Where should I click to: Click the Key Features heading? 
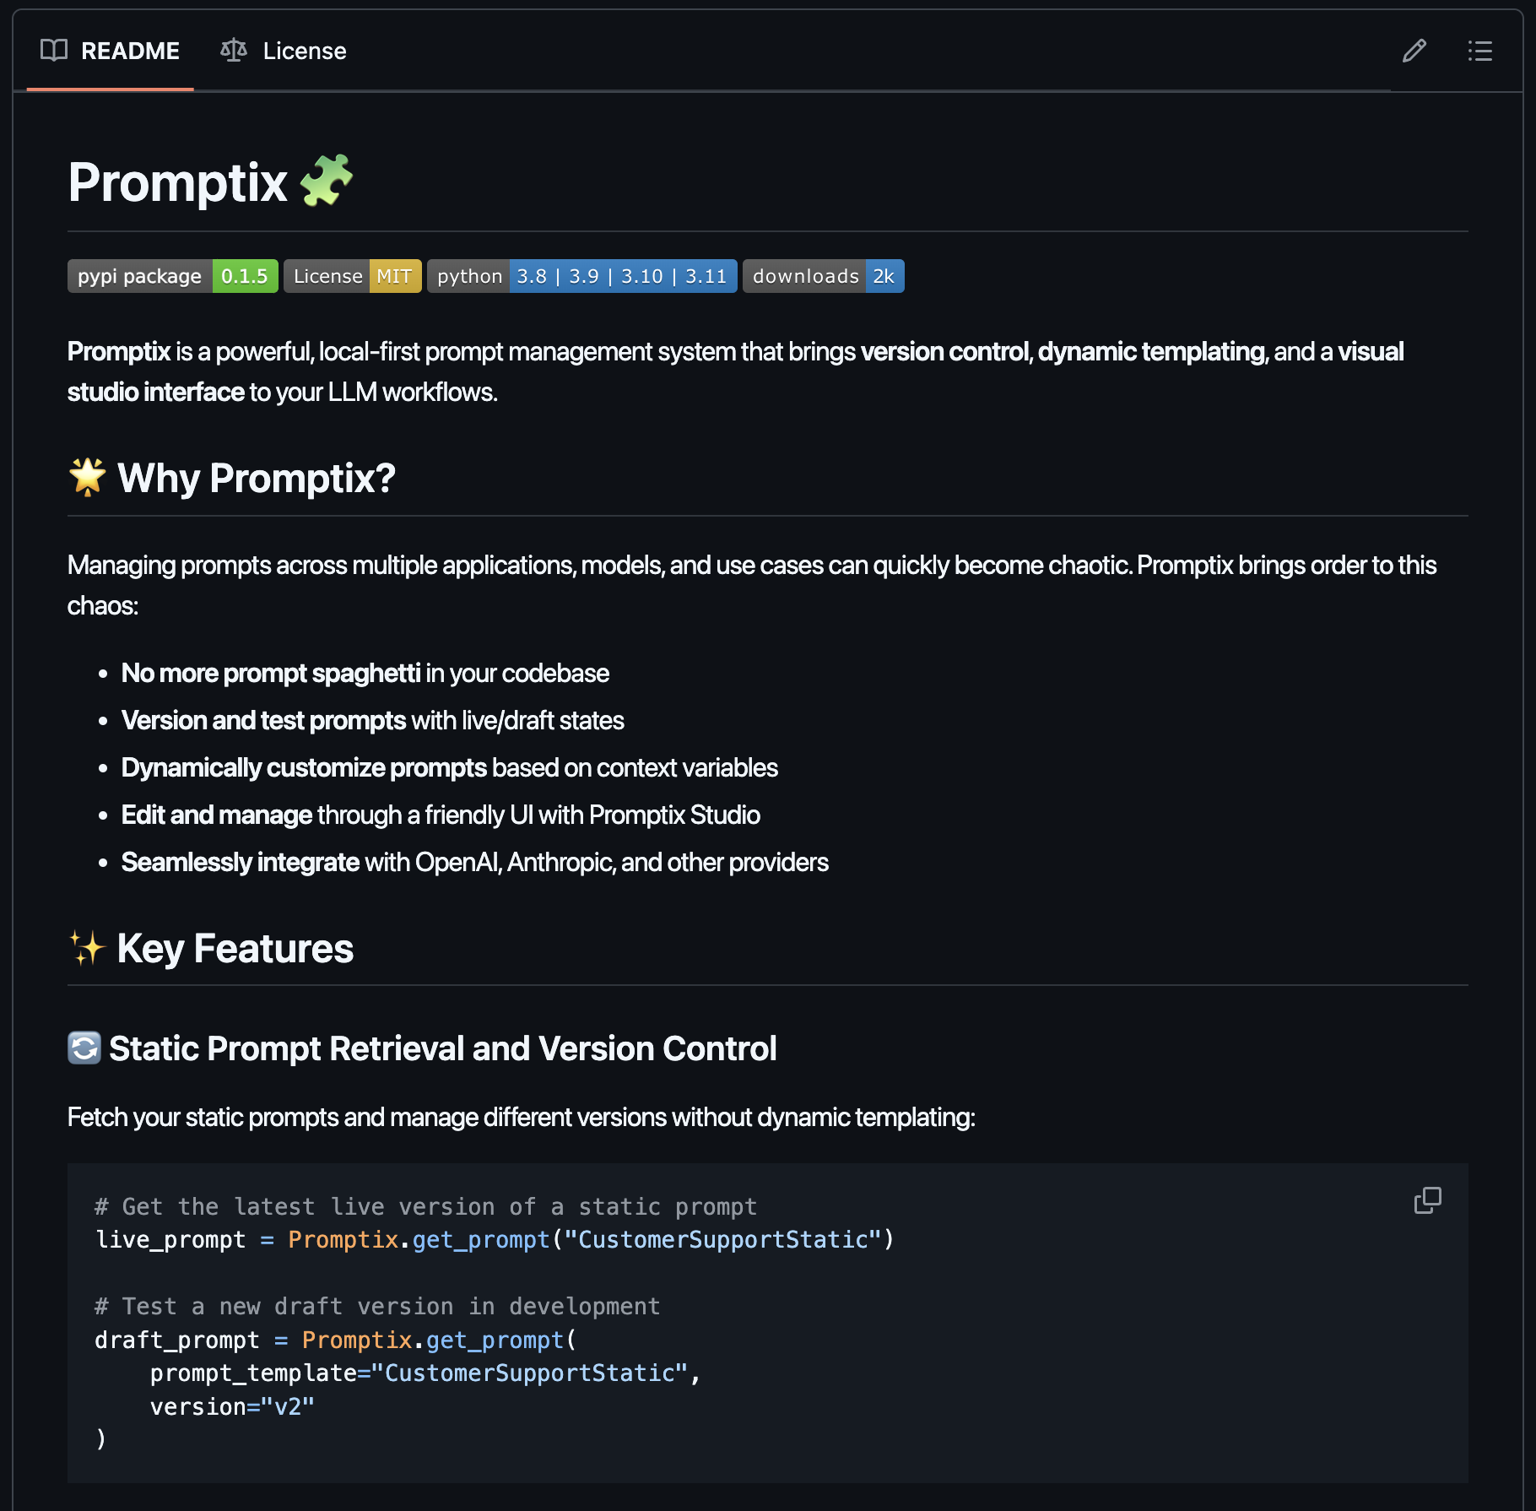pyautogui.click(x=235, y=949)
